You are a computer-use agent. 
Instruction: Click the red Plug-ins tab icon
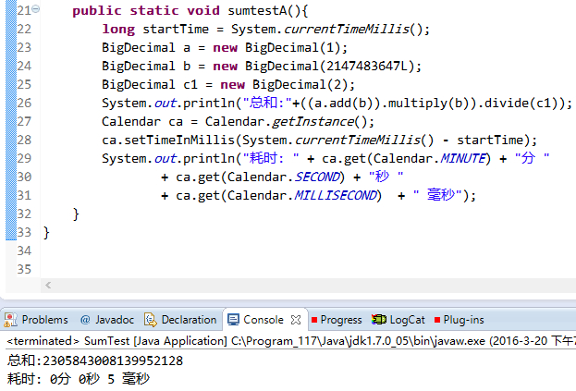pos(437,320)
